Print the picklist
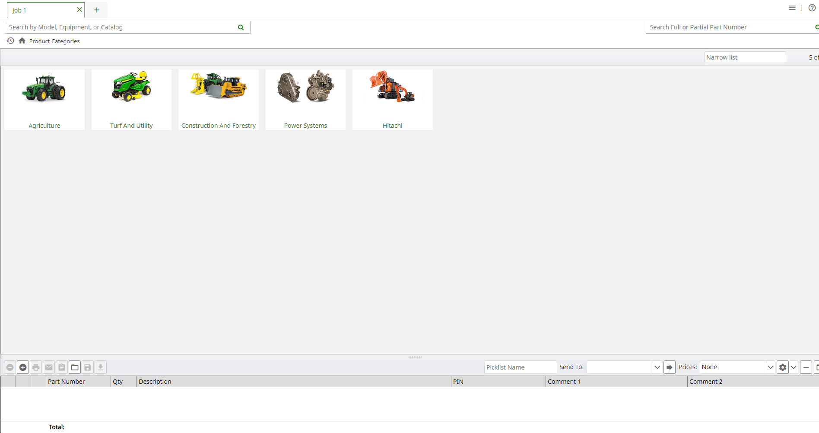 click(36, 367)
